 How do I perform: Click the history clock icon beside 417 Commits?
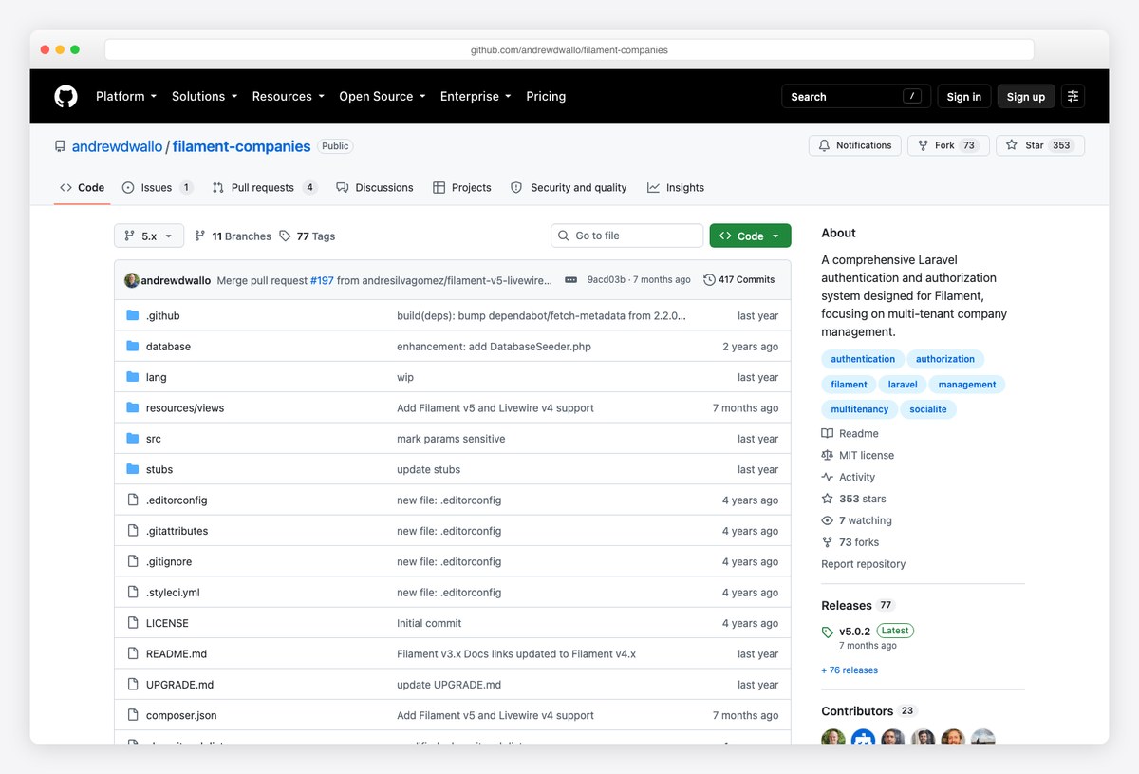[x=709, y=280]
